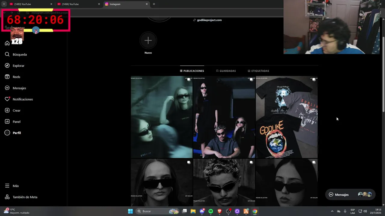The height and width of the screenshot is (216, 385).
Task: Open ESP LAA language switcher
Action: pos(353,211)
